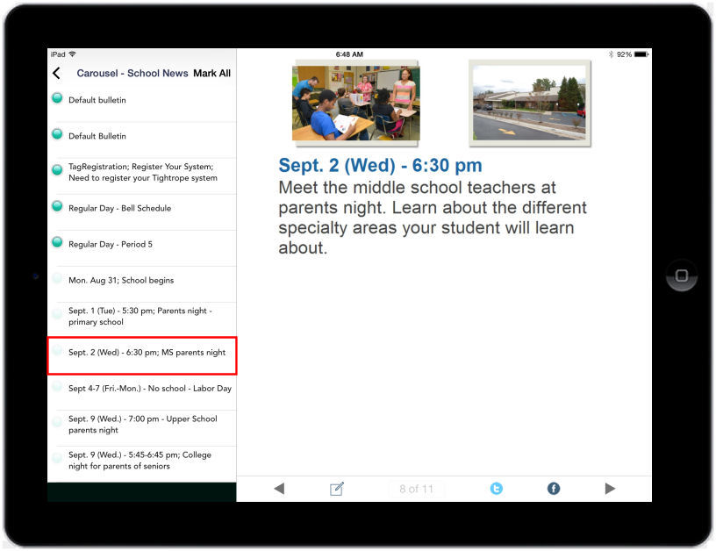The height and width of the screenshot is (551, 716).
Task: Toggle read dot for Sept. 1 Parents night
Action: pos(57,314)
